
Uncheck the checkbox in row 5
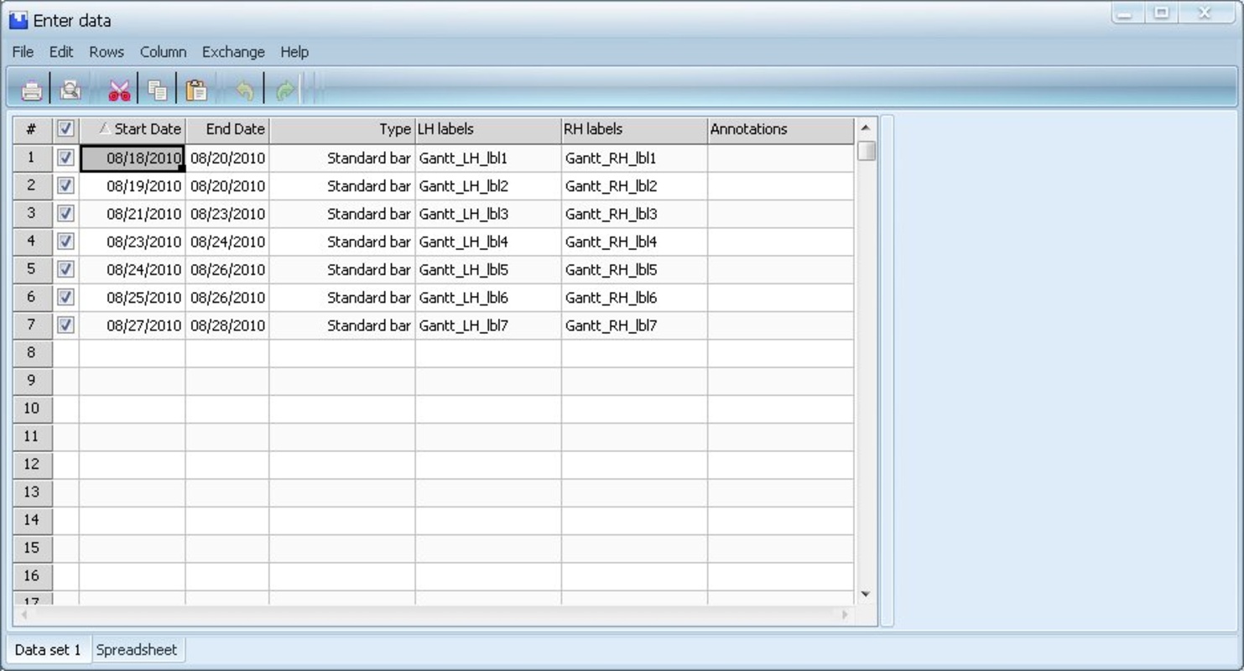[x=65, y=269]
